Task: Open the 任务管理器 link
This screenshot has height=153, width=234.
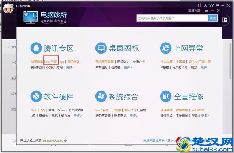Action: point(103,115)
